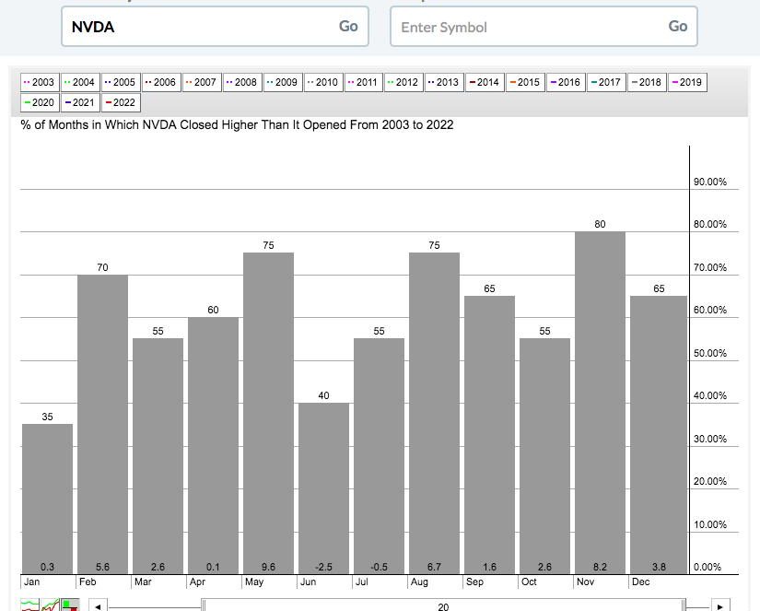Toggle the 2005 year in the legend

pos(121,82)
